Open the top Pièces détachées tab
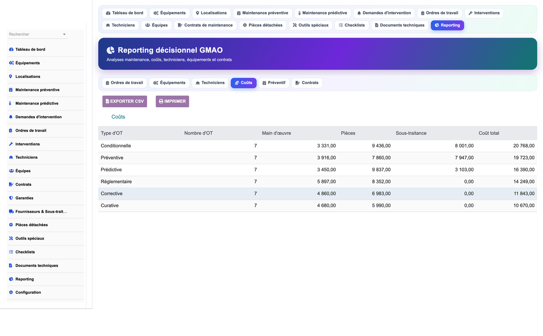The image size is (543, 336). (x=263, y=25)
